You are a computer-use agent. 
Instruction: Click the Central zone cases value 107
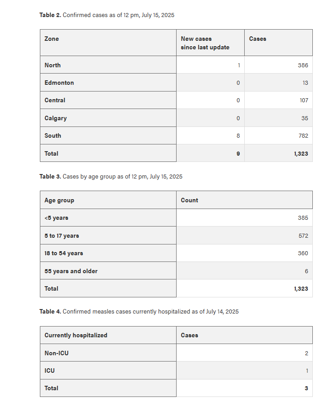click(303, 100)
